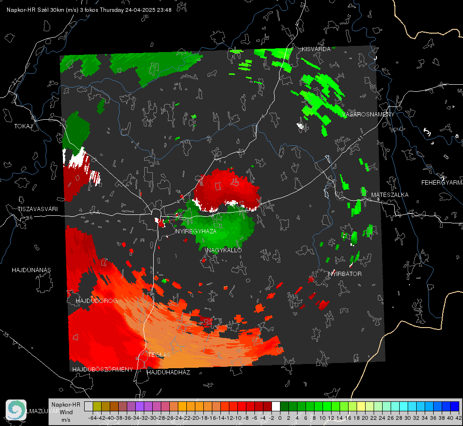Pick the red swatch between -10 and -8
This screenshot has width=463, height=426.
(x=242, y=407)
